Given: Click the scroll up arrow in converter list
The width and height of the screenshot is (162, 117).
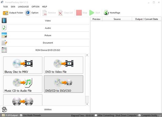Looking at the screenshot, I should (87, 55).
